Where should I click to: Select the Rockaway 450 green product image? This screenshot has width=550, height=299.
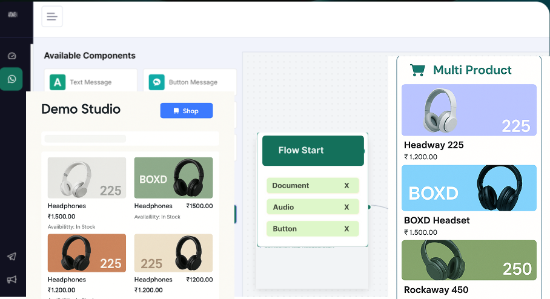(x=468, y=260)
